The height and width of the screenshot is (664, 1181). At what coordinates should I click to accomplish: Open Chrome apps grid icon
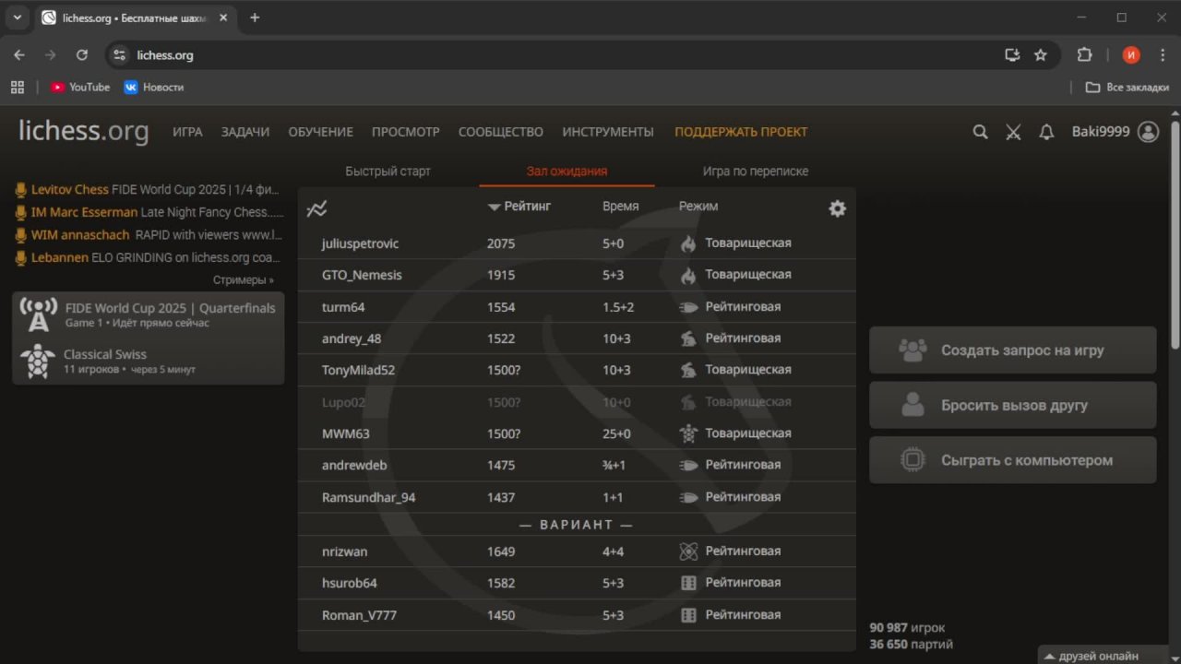click(18, 87)
